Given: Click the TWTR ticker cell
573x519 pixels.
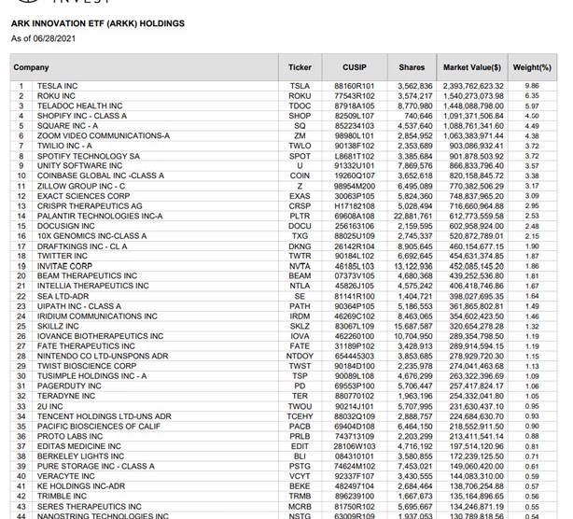Looking at the screenshot, I should (300, 256).
